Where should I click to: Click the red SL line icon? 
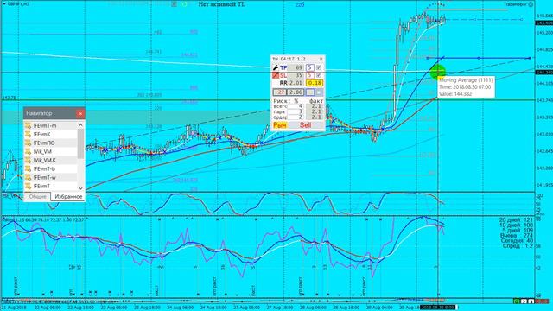[276, 75]
